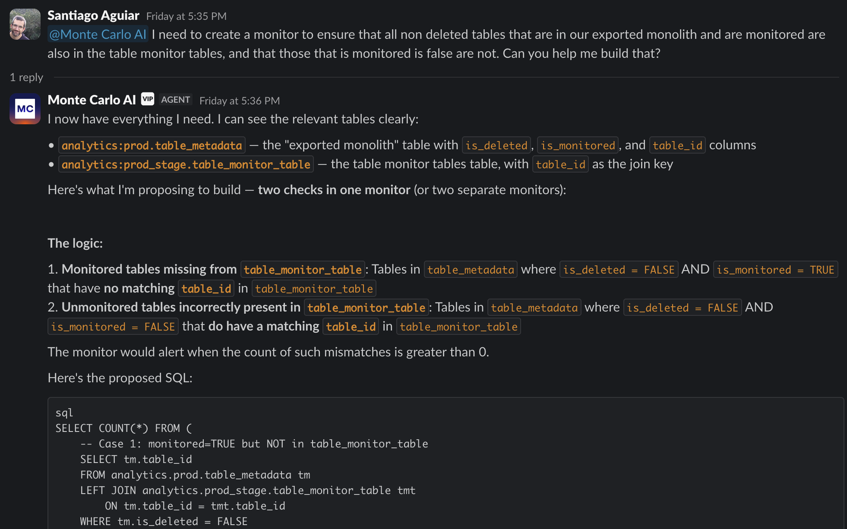
Task: Click the "is_monitored = FALSE" code chip
Action: pyautogui.click(x=113, y=327)
